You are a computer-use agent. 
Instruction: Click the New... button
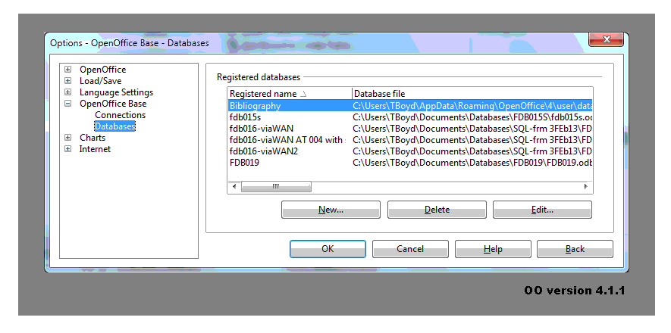pos(331,210)
